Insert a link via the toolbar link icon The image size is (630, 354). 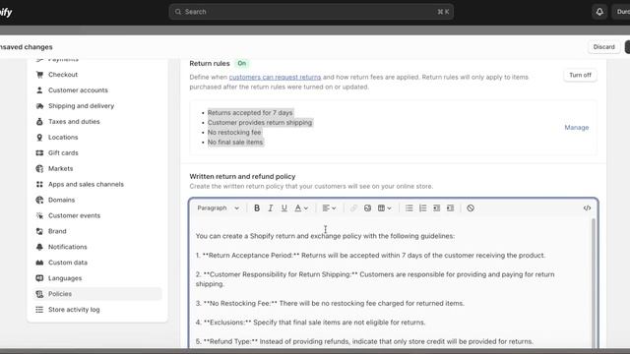click(353, 207)
